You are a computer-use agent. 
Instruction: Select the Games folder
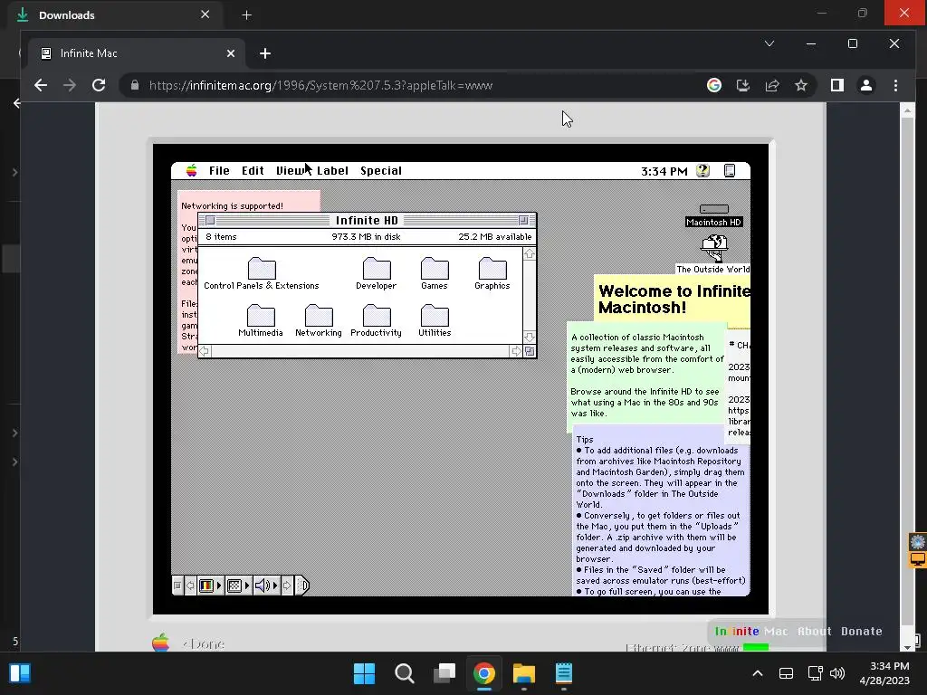point(435,273)
